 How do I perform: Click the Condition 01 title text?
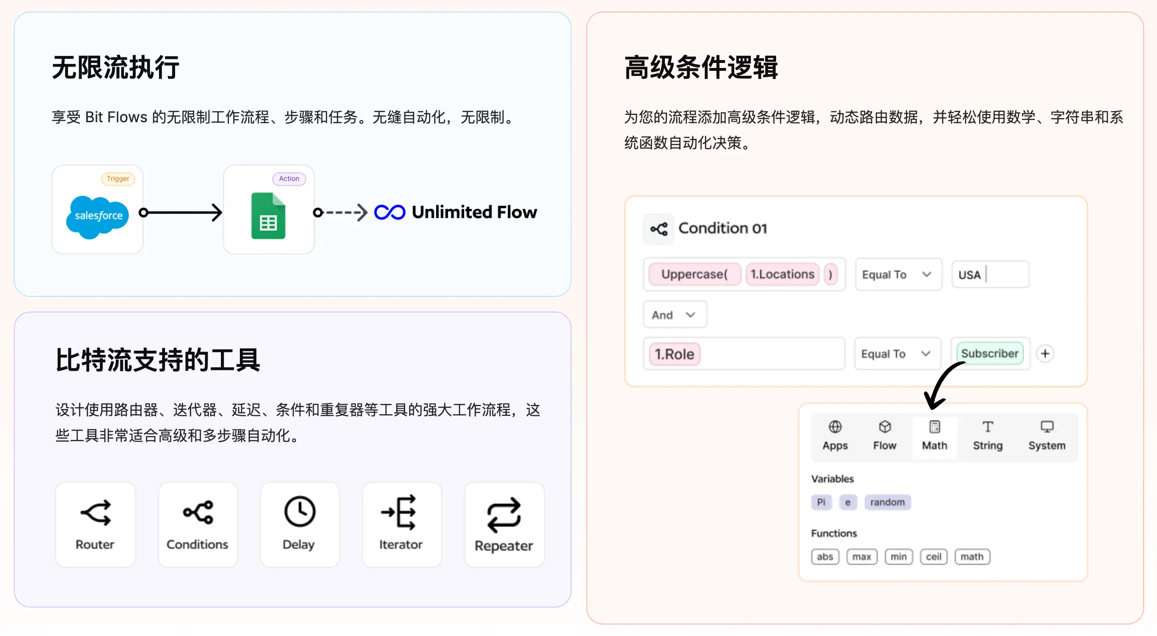pos(723,228)
